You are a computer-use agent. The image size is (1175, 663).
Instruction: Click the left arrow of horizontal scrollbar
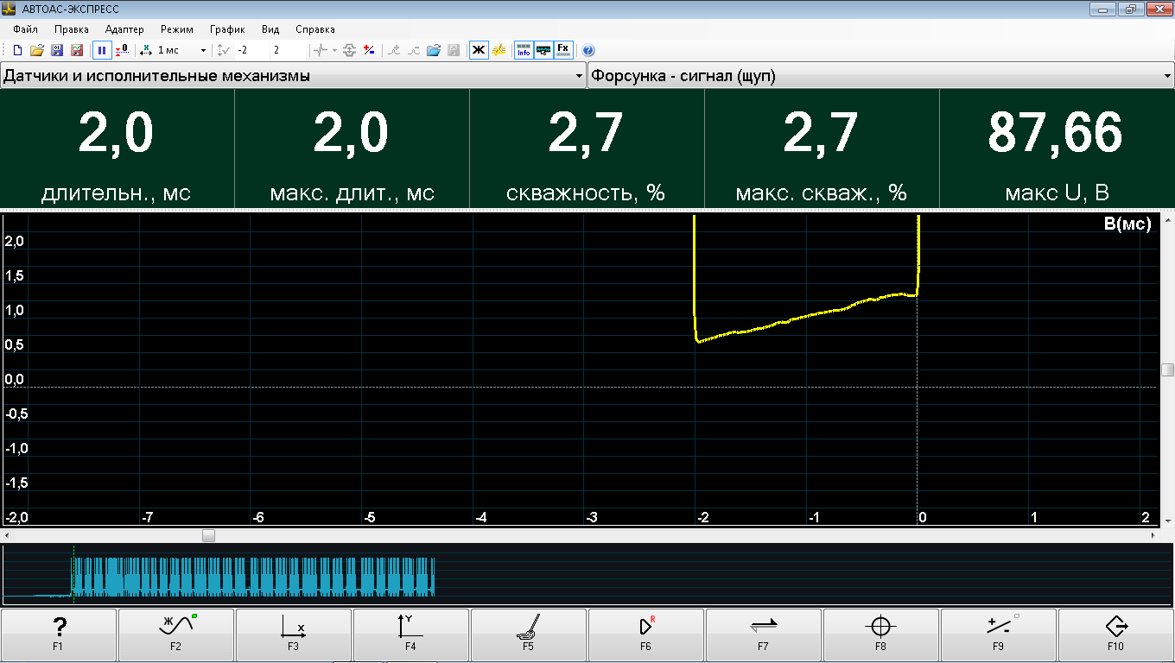tap(7, 535)
